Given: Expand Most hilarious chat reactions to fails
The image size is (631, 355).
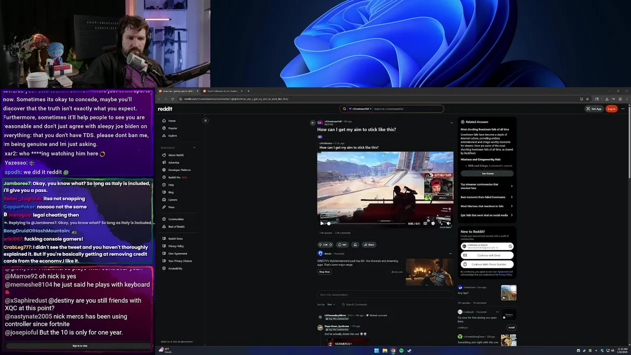Looking at the screenshot, I should click(x=487, y=206).
